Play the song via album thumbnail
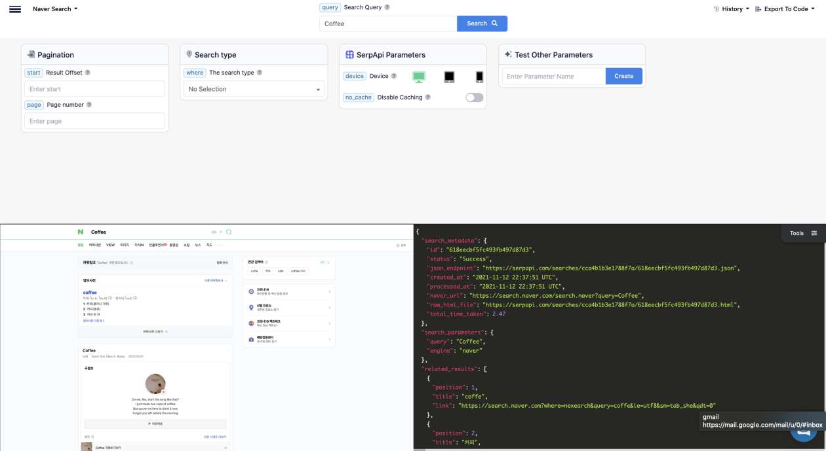 (155, 384)
